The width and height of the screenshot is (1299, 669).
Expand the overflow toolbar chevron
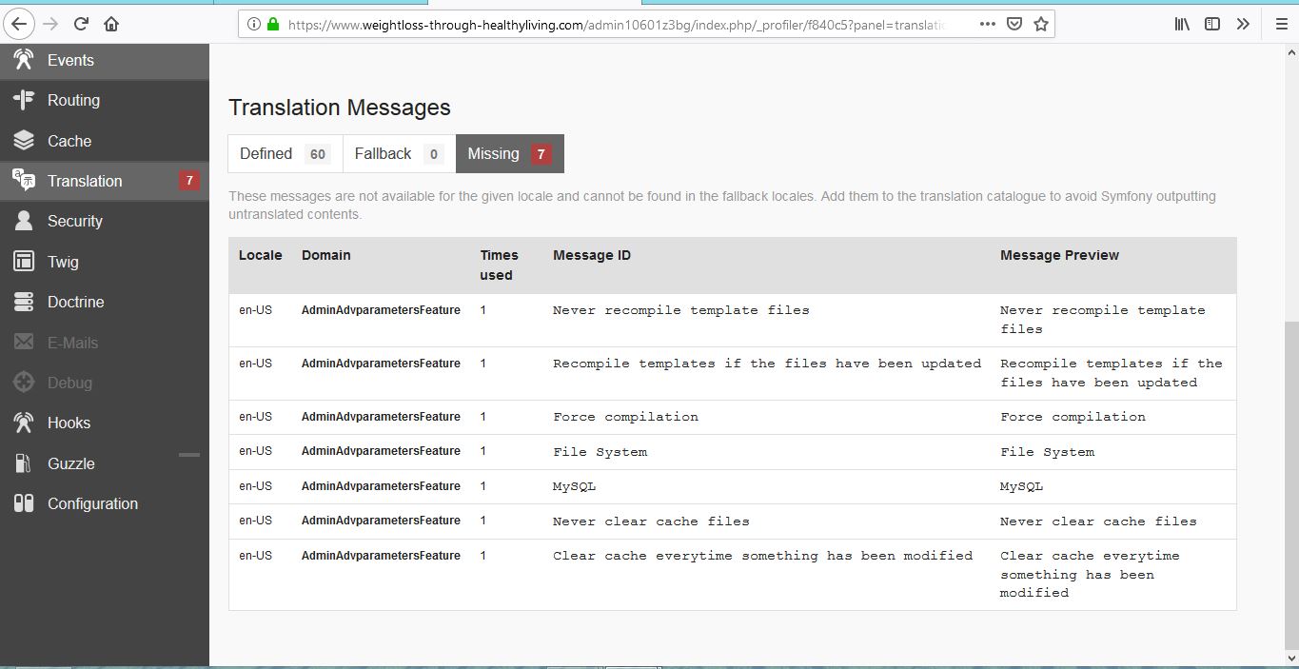point(1243,24)
